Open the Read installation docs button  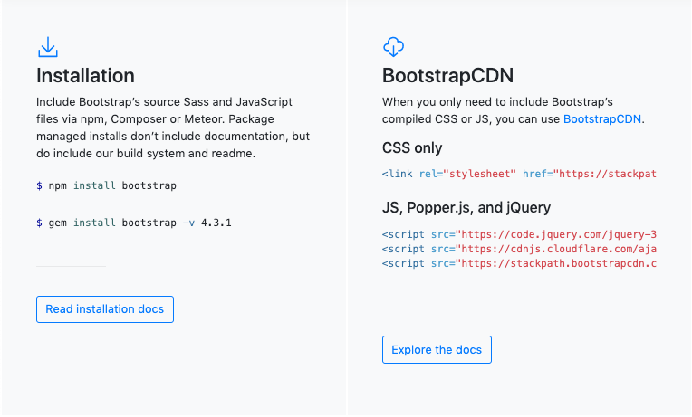tap(105, 309)
